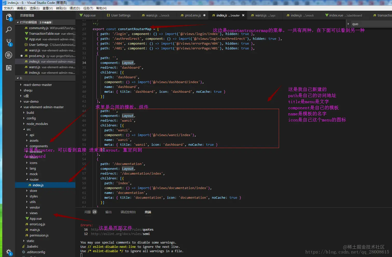Expand the api folder in src
Image resolution: width=392 pixels, height=257 pixels.
[x=45, y=135]
